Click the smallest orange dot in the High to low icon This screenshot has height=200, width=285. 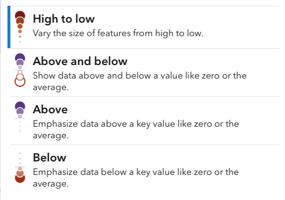(x=20, y=42)
